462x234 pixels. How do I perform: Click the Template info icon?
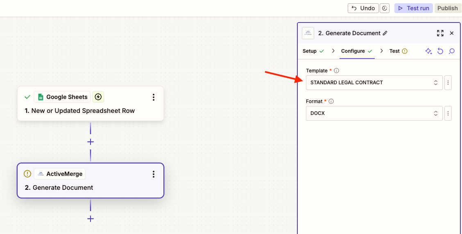(336, 71)
